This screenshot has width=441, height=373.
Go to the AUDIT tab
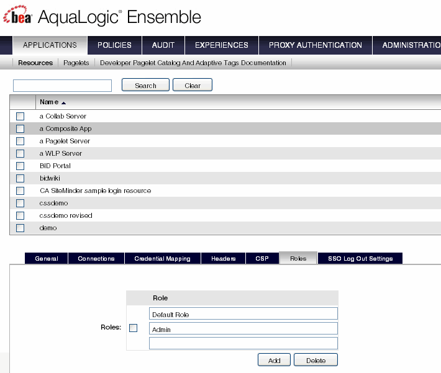click(163, 45)
